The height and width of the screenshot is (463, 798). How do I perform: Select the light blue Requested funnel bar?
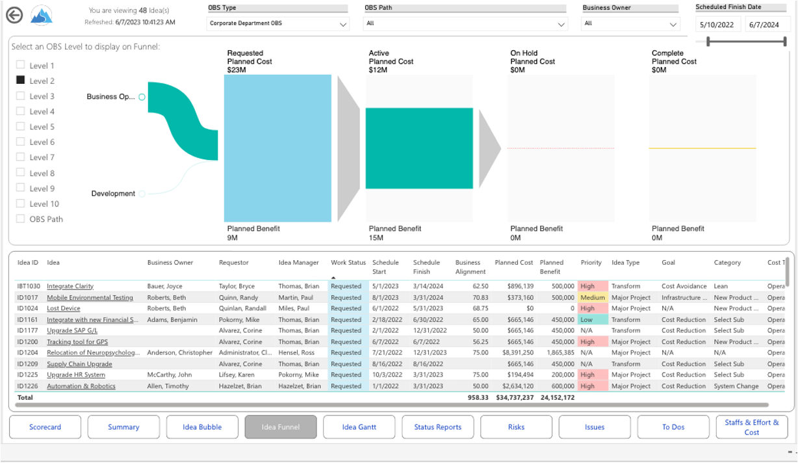tap(277, 148)
